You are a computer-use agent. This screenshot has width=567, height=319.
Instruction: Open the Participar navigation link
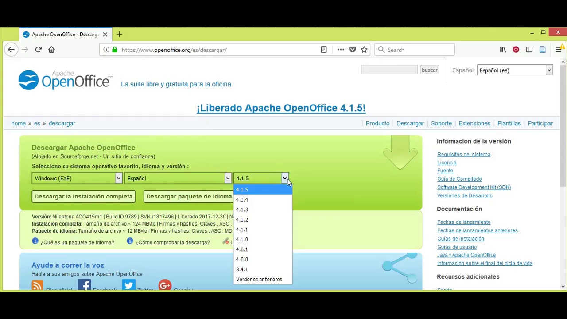540,123
